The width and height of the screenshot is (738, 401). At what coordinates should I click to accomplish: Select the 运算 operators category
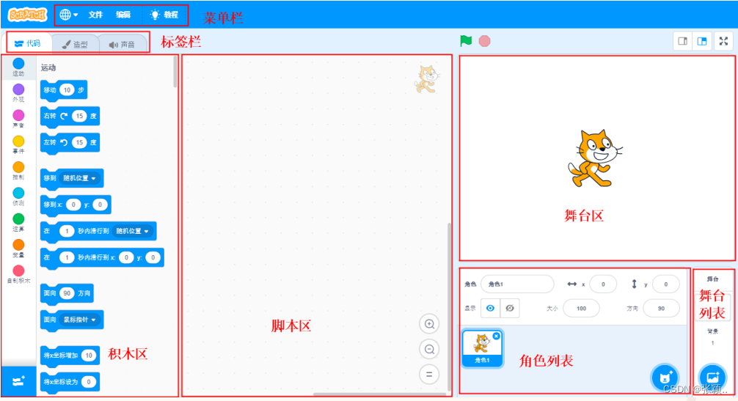pyautogui.click(x=18, y=222)
